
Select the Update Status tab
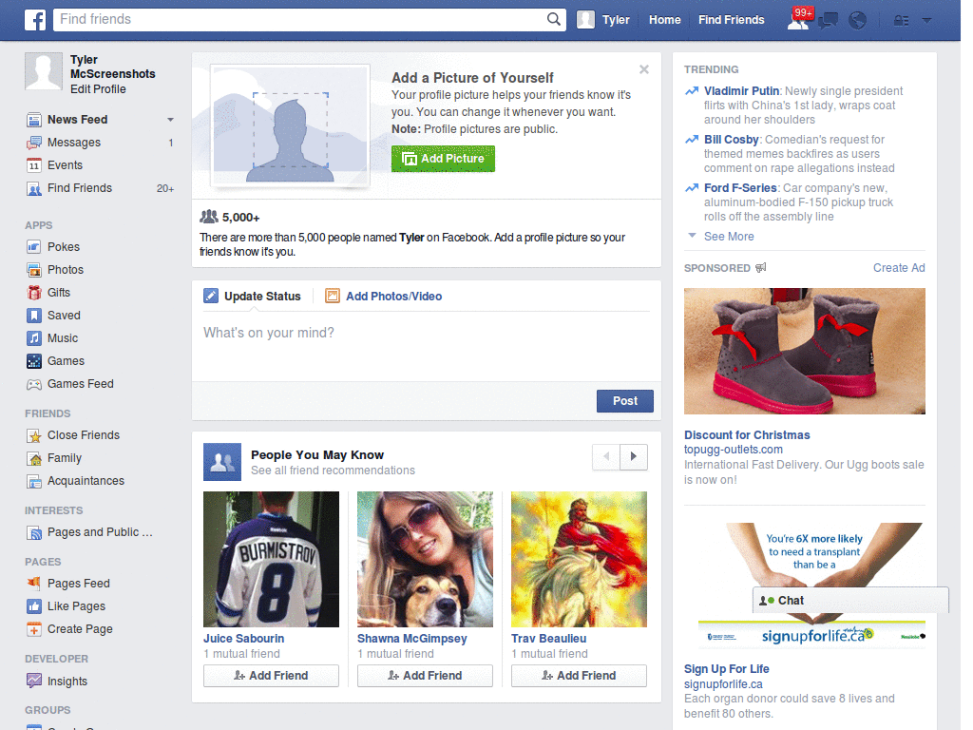click(253, 297)
